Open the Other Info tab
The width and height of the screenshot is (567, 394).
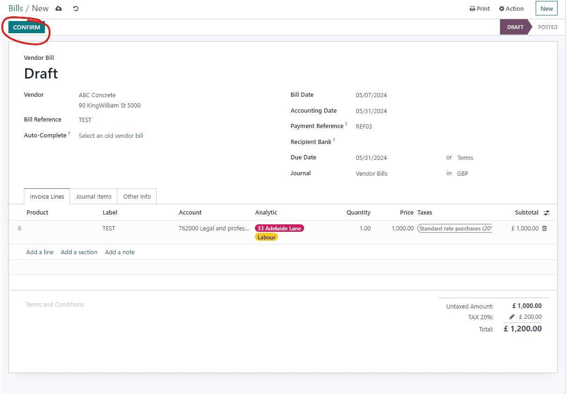point(137,197)
